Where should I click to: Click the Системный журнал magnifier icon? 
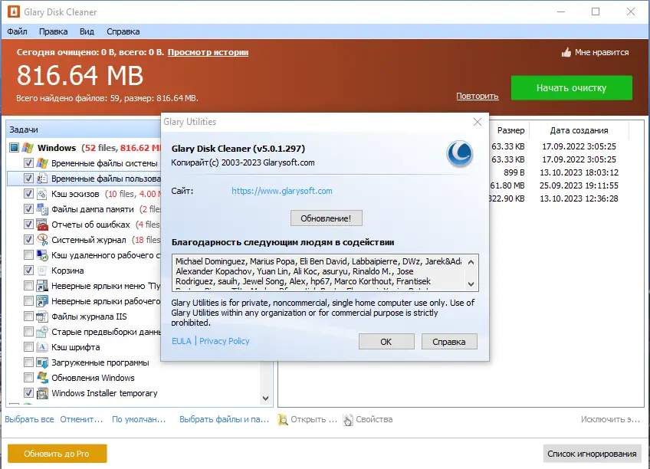(42, 240)
